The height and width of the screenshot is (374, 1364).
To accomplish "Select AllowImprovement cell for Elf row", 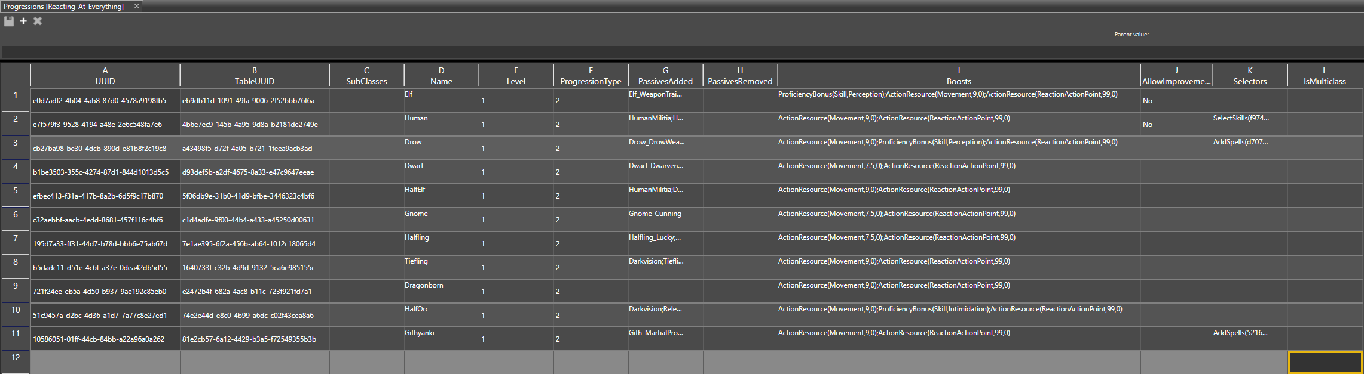I will tap(1176, 100).
